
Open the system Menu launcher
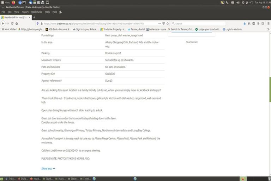[x=5, y=2]
